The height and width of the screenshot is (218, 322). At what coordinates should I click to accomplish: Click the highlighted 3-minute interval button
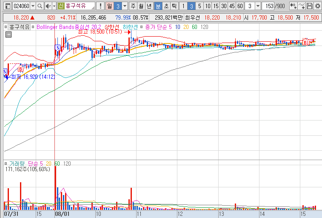(x=191, y=6)
